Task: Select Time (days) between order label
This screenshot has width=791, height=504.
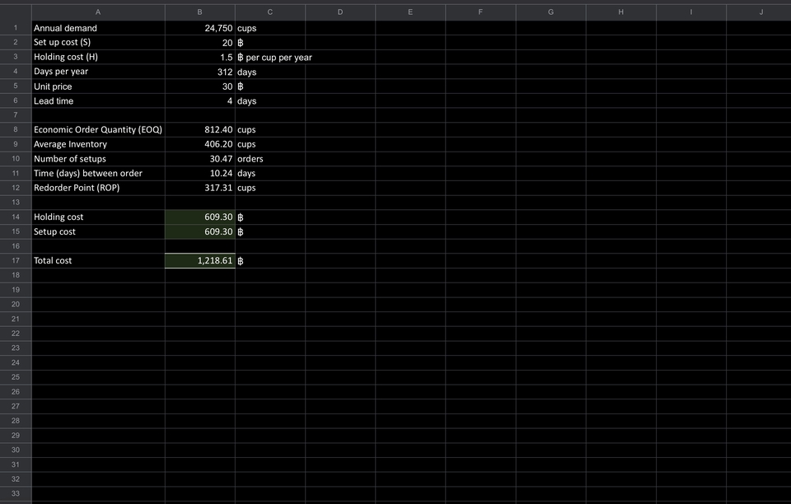Action: [x=88, y=174]
